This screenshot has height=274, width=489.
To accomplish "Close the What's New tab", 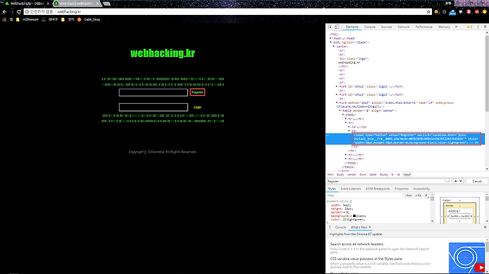I will click(370, 227).
